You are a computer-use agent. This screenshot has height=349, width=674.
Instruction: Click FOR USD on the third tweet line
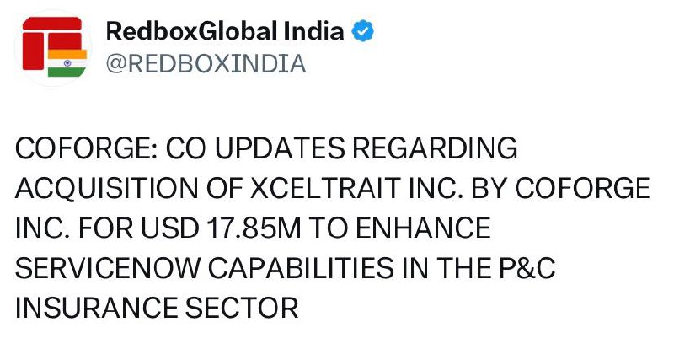click(138, 228)
